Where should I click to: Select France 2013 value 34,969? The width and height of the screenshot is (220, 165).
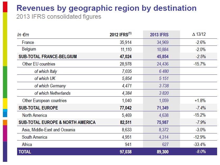tap(163, 42)
